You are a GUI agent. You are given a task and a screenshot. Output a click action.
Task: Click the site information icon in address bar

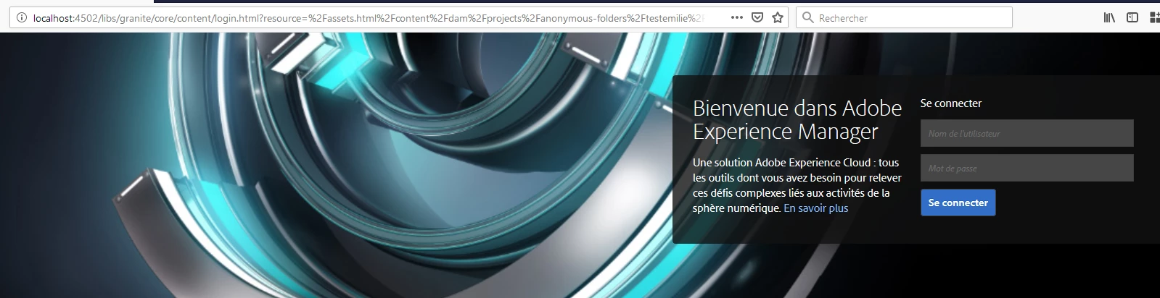point(22,18)
